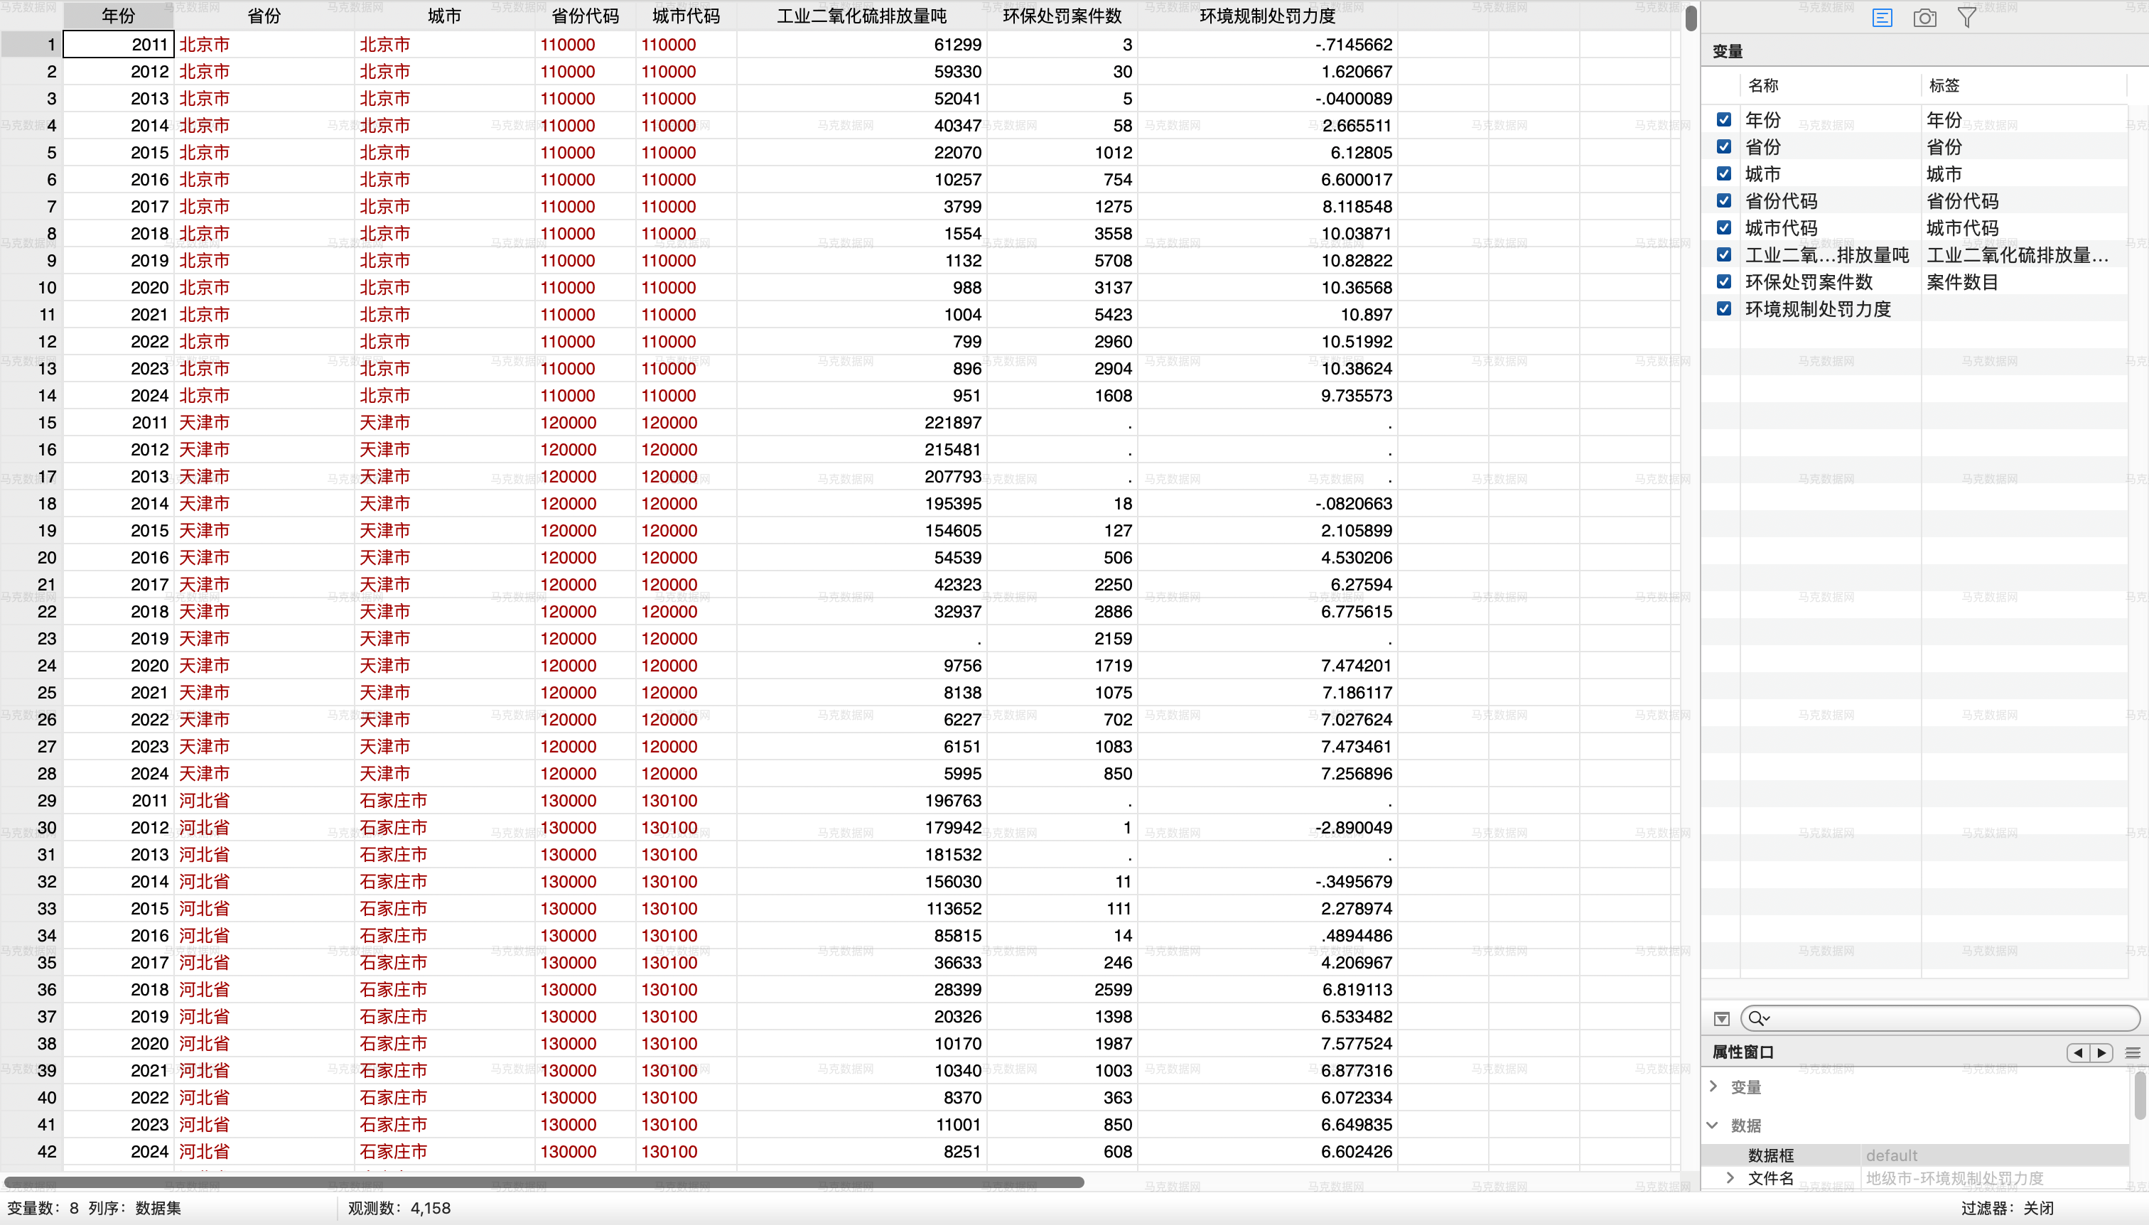
Task: Click case count 5708
Action: [1113, 260]
